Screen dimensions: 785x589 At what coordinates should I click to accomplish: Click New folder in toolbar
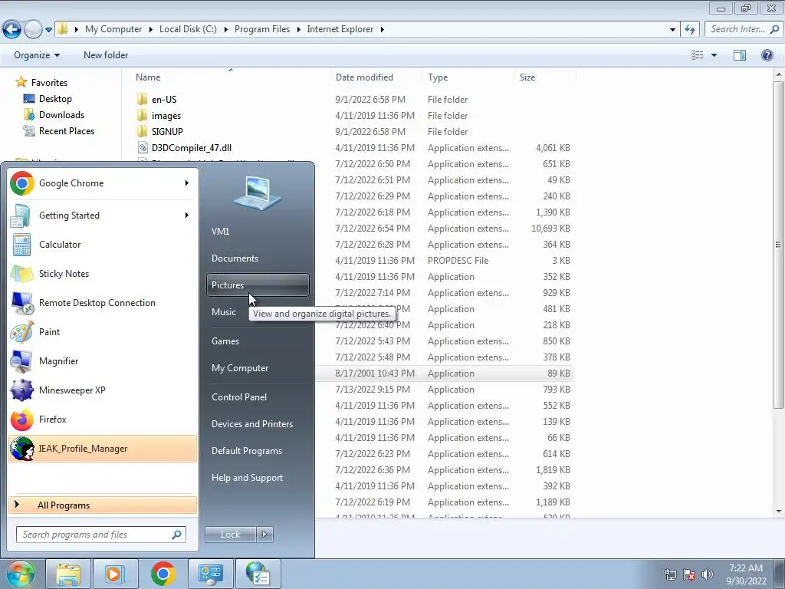coord(106,55)
